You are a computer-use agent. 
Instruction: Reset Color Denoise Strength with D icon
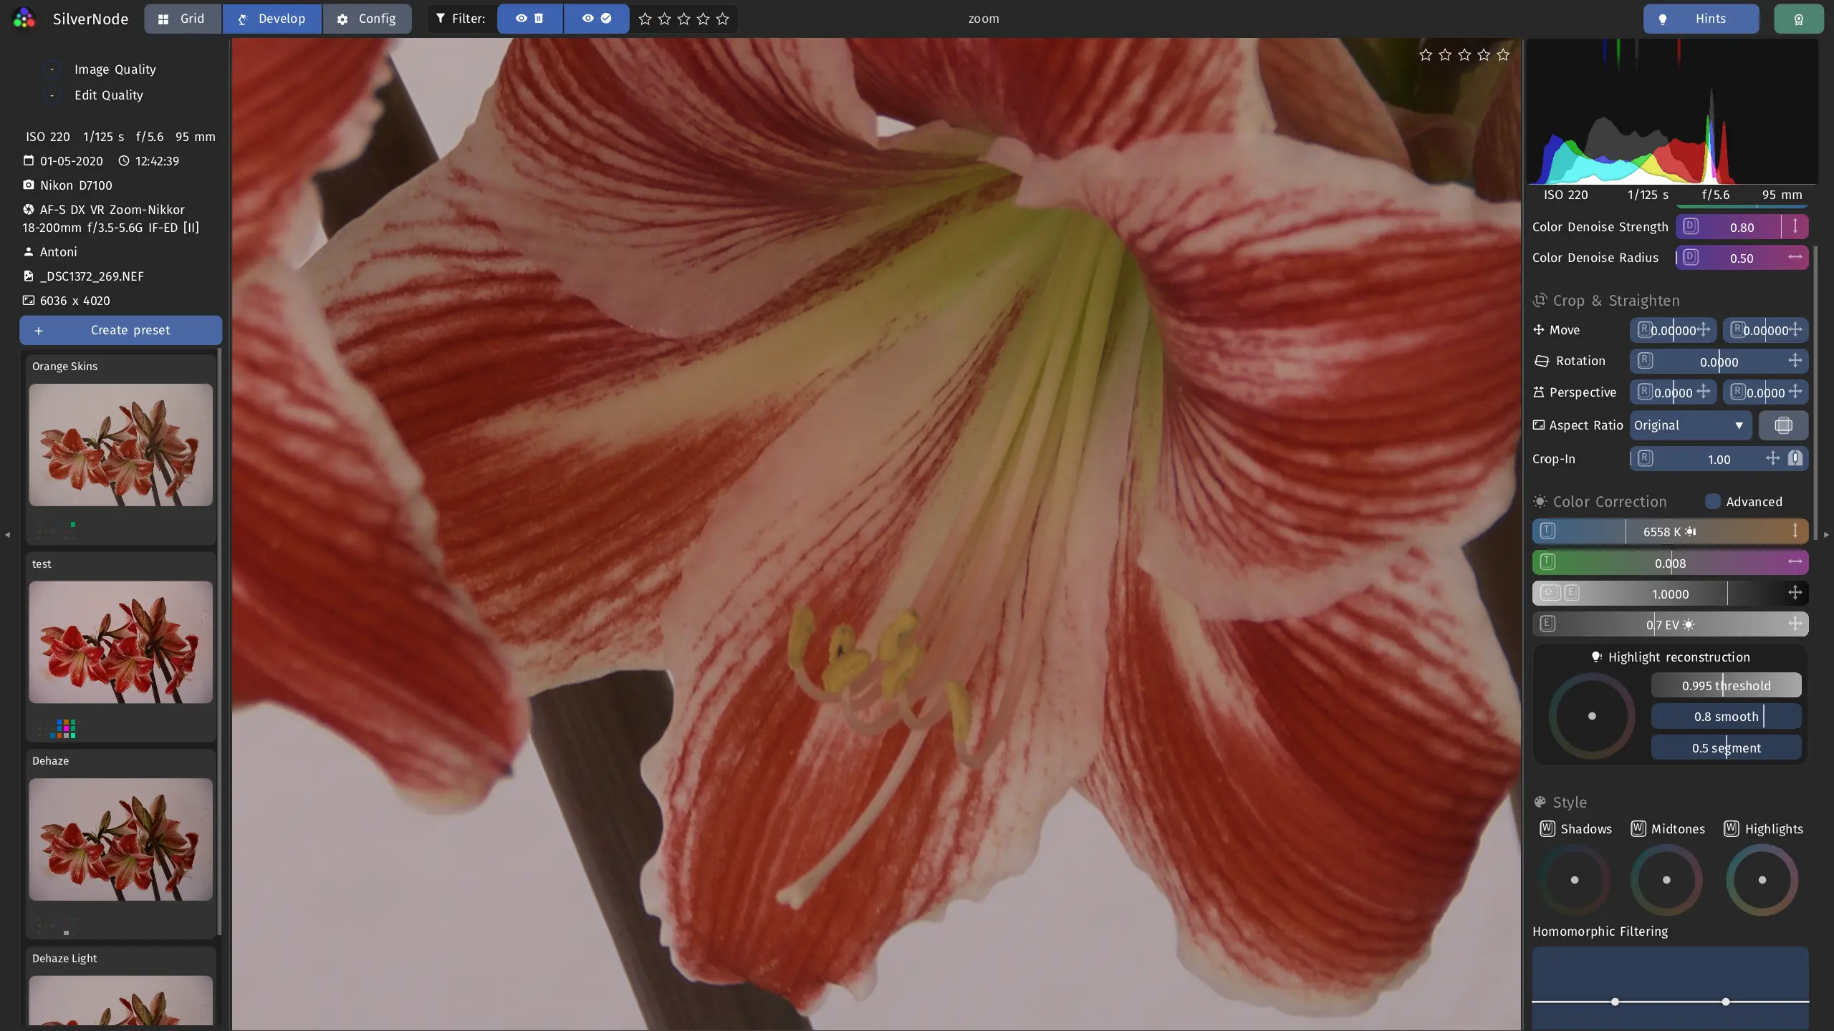(x=1691, y=226)
